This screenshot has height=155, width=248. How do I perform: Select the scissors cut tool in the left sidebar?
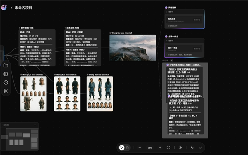[x=6, y=91]
